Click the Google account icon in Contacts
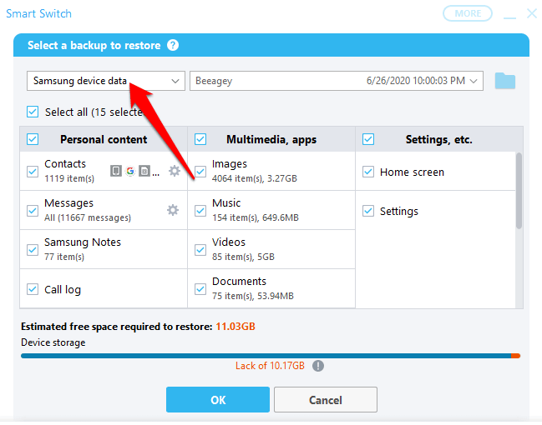This screenshot has width=542, height=425. click(130, 171)
